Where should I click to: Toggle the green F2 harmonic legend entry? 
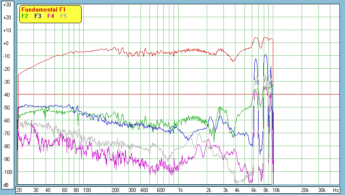[x=25, y=16]
